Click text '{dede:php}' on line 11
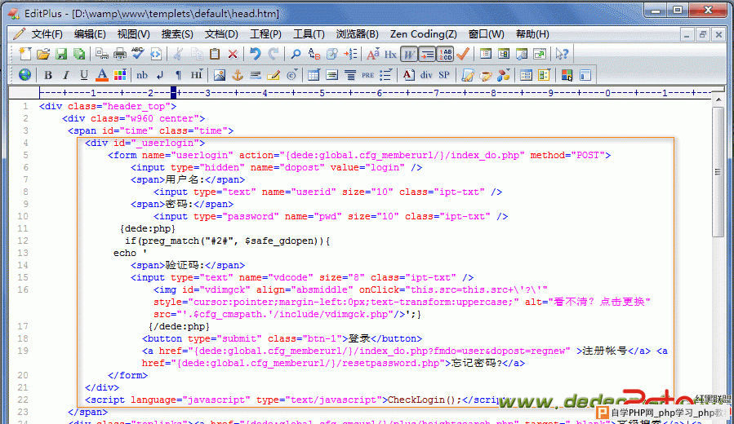734x424 pixels. [x=148, y=228]
